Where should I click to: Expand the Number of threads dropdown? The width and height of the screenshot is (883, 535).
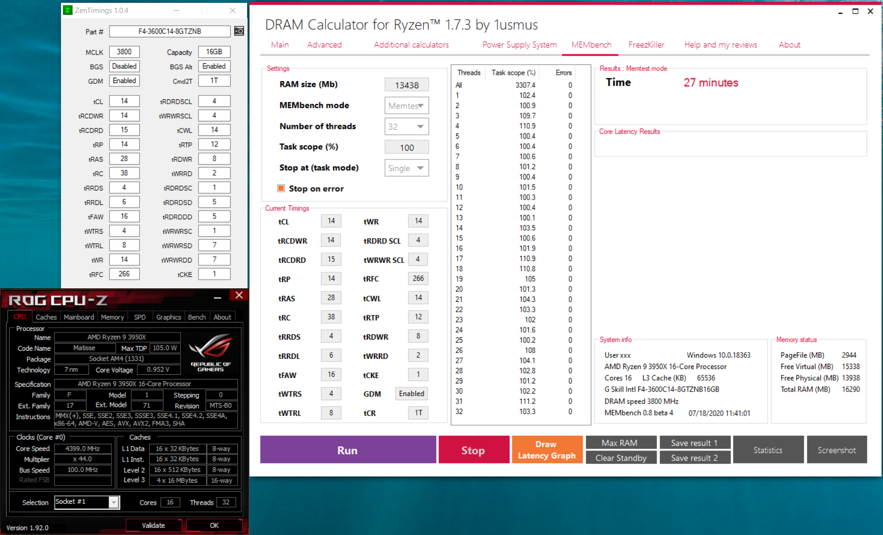pos(407,127)
